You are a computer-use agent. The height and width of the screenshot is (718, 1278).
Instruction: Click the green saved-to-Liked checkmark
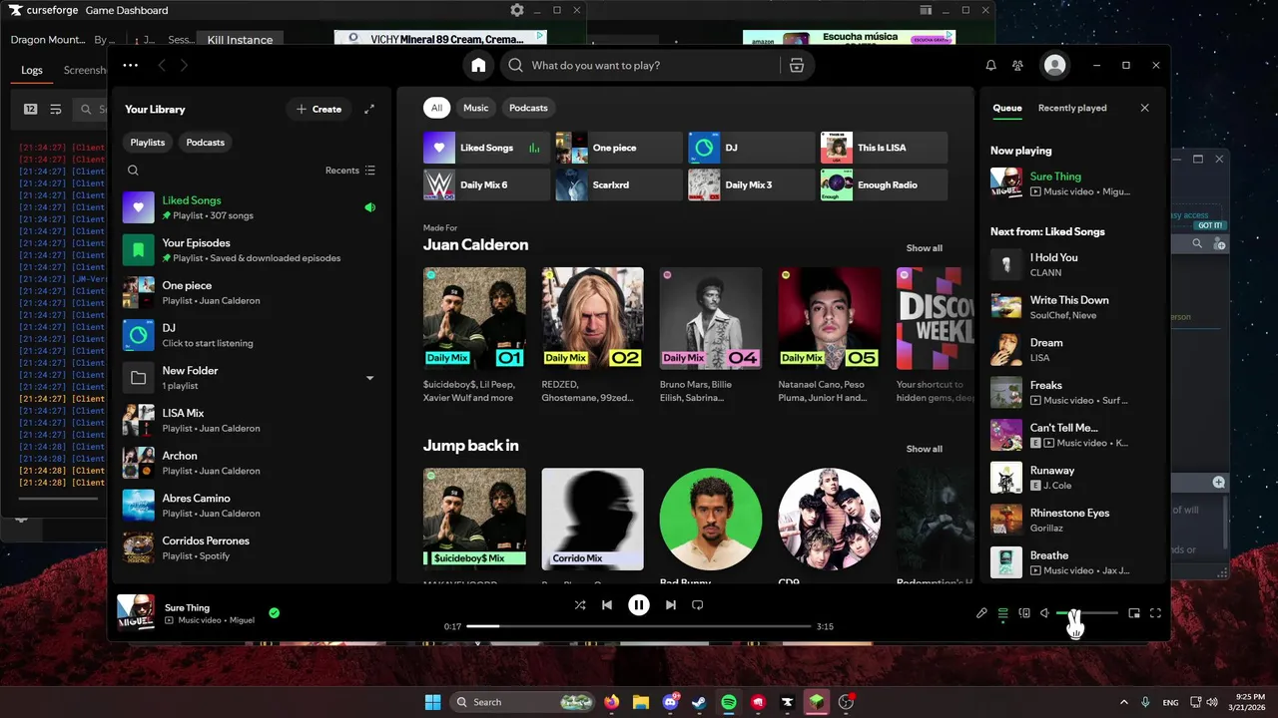pos(275,613)
